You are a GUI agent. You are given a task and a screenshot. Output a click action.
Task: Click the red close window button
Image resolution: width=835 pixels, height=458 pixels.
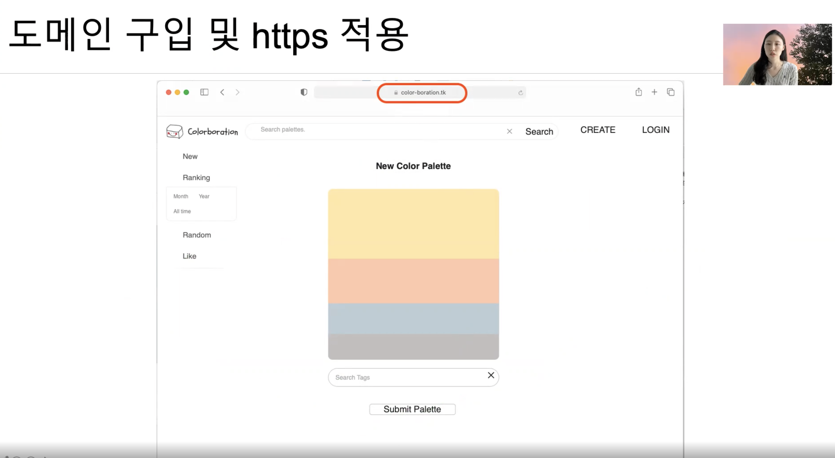point(169,92)
